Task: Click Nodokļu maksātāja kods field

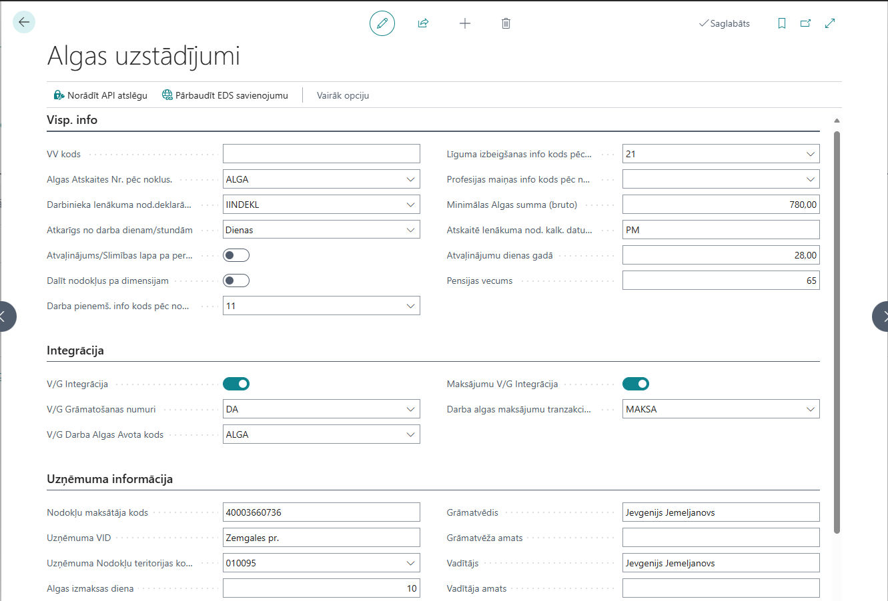Action: pos(322,512)
